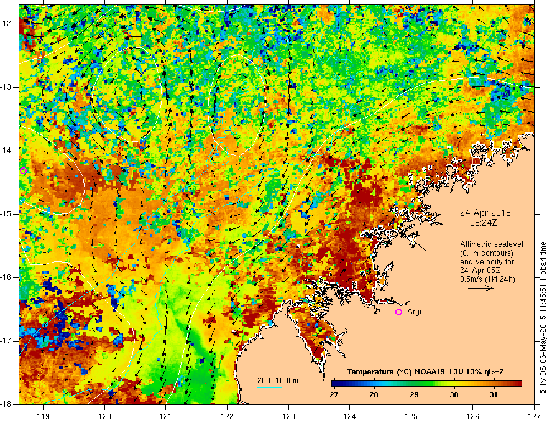Click the magenta Argo legend circle
Viewport: 547px width, 423px height.
click(398, 312)
